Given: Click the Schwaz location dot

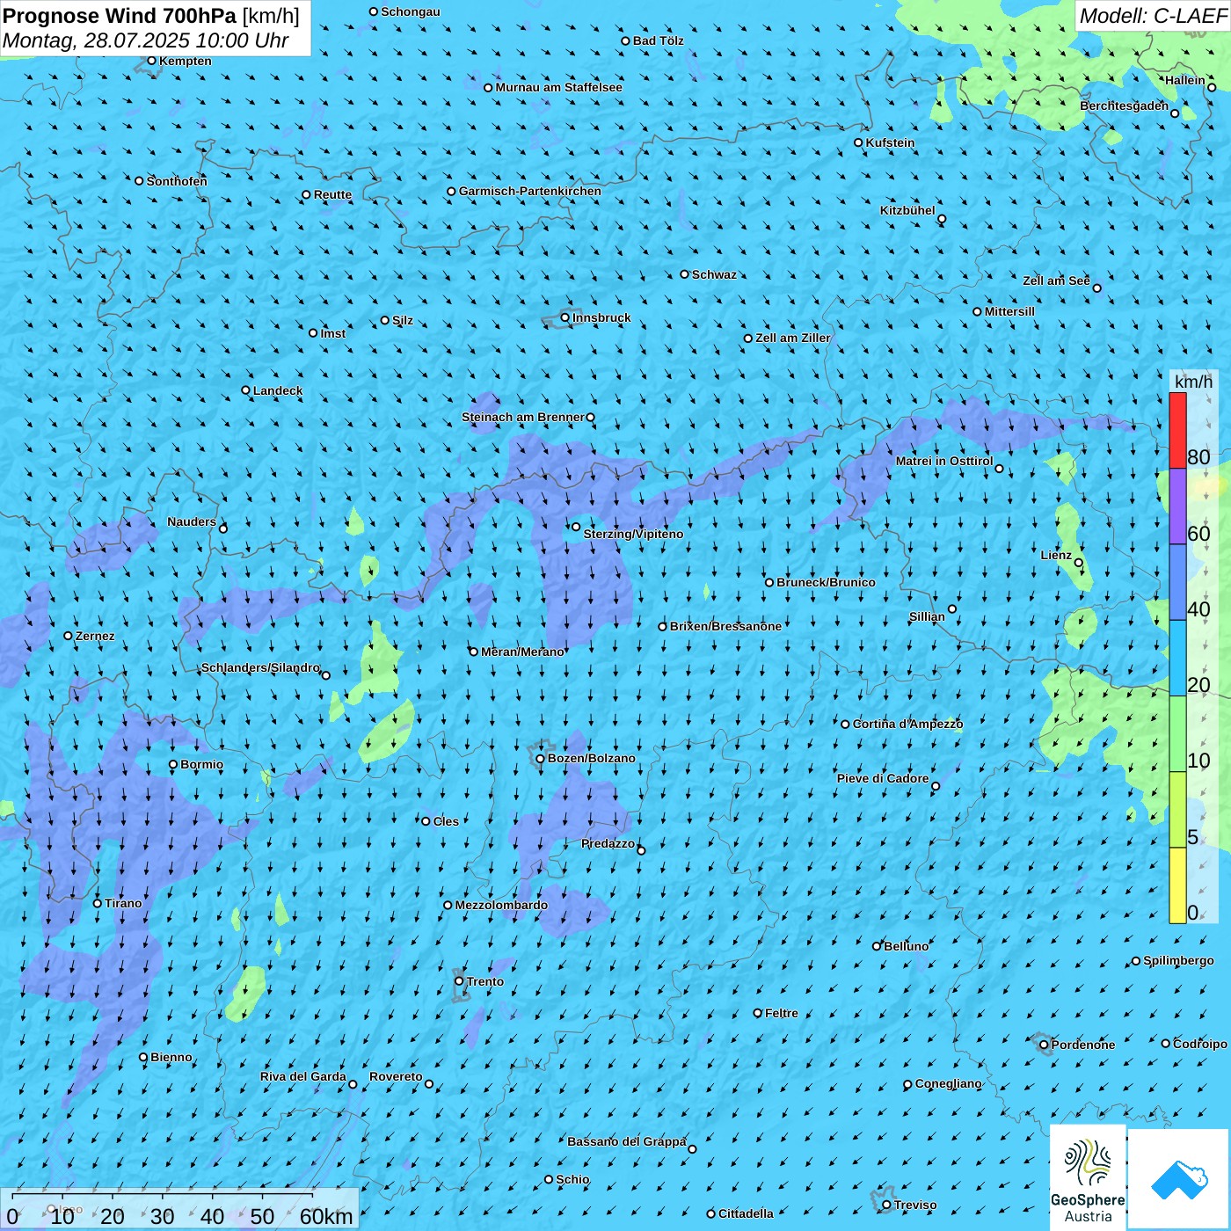Looking at the screenshot, I should [x=685, y=274].
